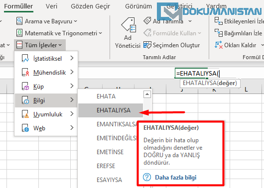Image resolution: width=264 pixels, height=188 pixels.
Task: Click Seçimden Oluştur text button
Action: tap(176, 45)
